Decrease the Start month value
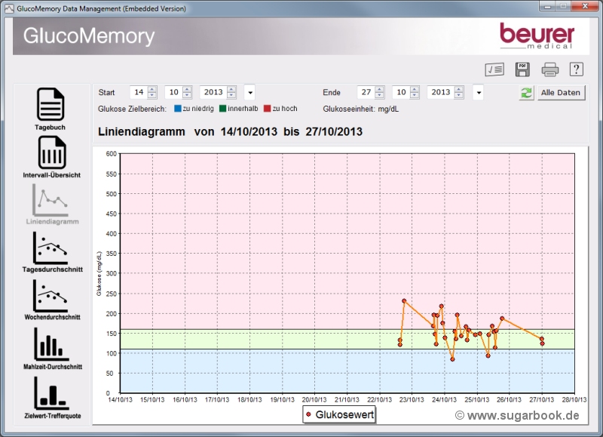 click(x=187, y=96)
